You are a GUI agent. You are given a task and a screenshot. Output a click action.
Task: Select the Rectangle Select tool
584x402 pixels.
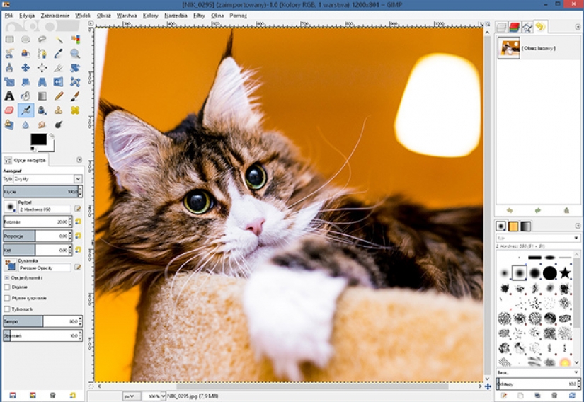[9, 39]
